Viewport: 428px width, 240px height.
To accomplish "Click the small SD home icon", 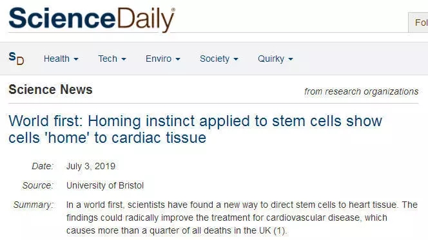I will 16,59.
